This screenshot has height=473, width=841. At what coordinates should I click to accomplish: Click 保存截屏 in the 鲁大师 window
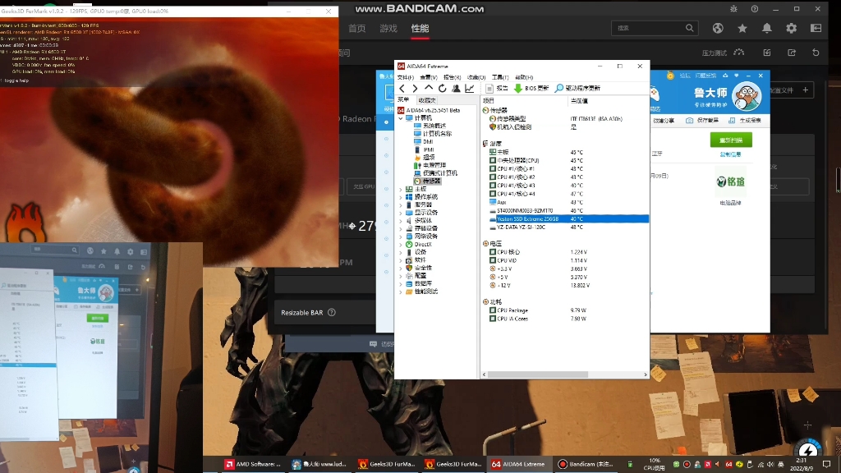(702, 121)
